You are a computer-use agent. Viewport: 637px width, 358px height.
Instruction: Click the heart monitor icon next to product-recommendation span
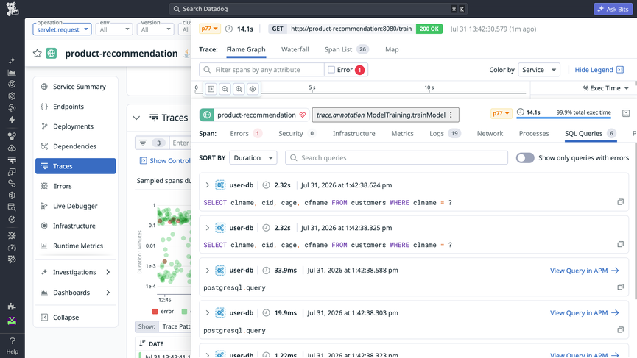point(302,115)
